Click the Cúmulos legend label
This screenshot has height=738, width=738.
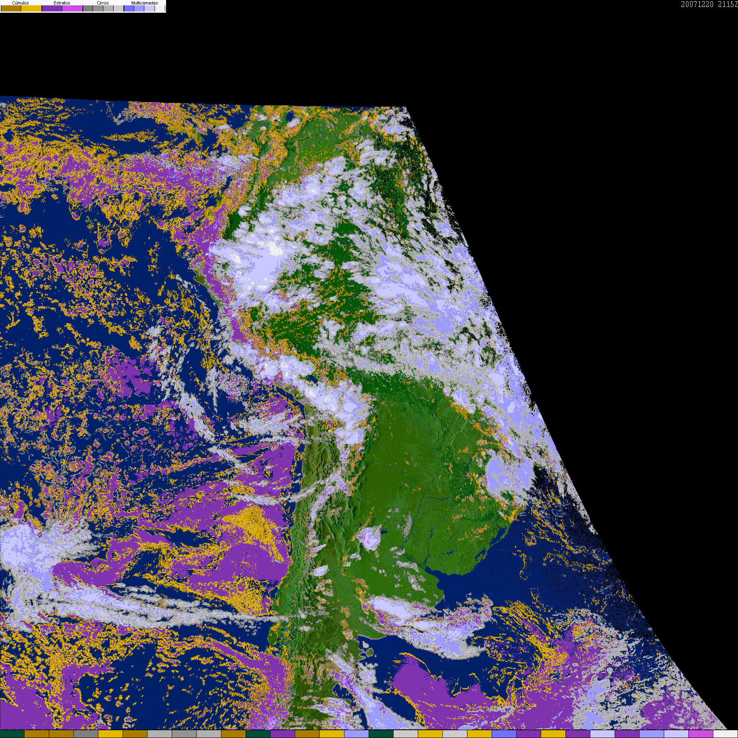(20, 3)
